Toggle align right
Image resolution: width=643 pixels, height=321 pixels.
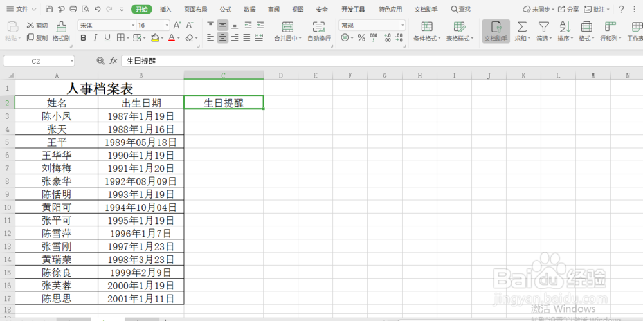pos(235,38)
